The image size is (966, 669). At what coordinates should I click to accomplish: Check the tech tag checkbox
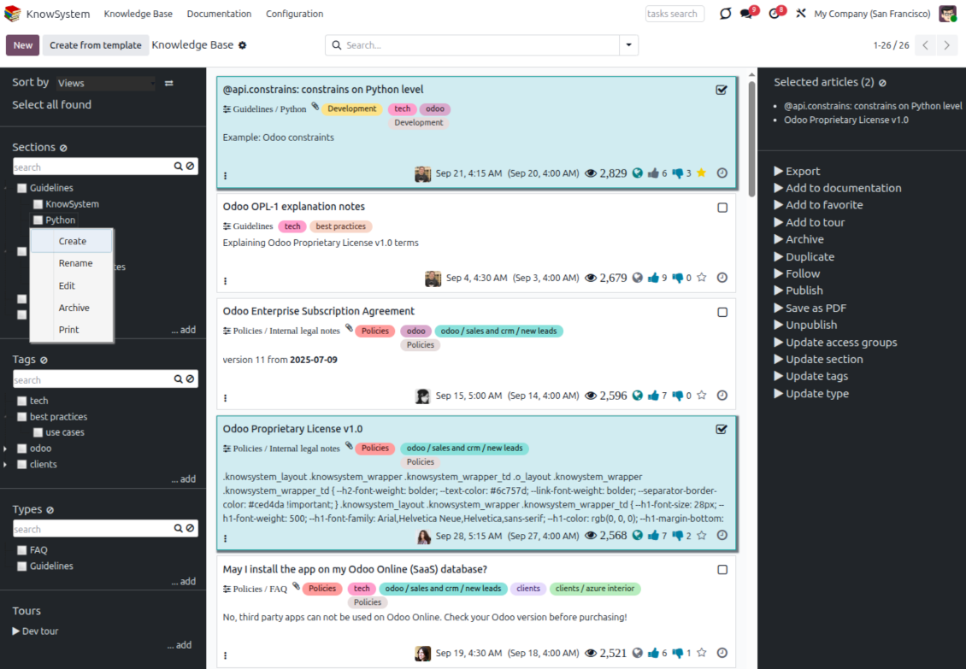tap(22, 401)
